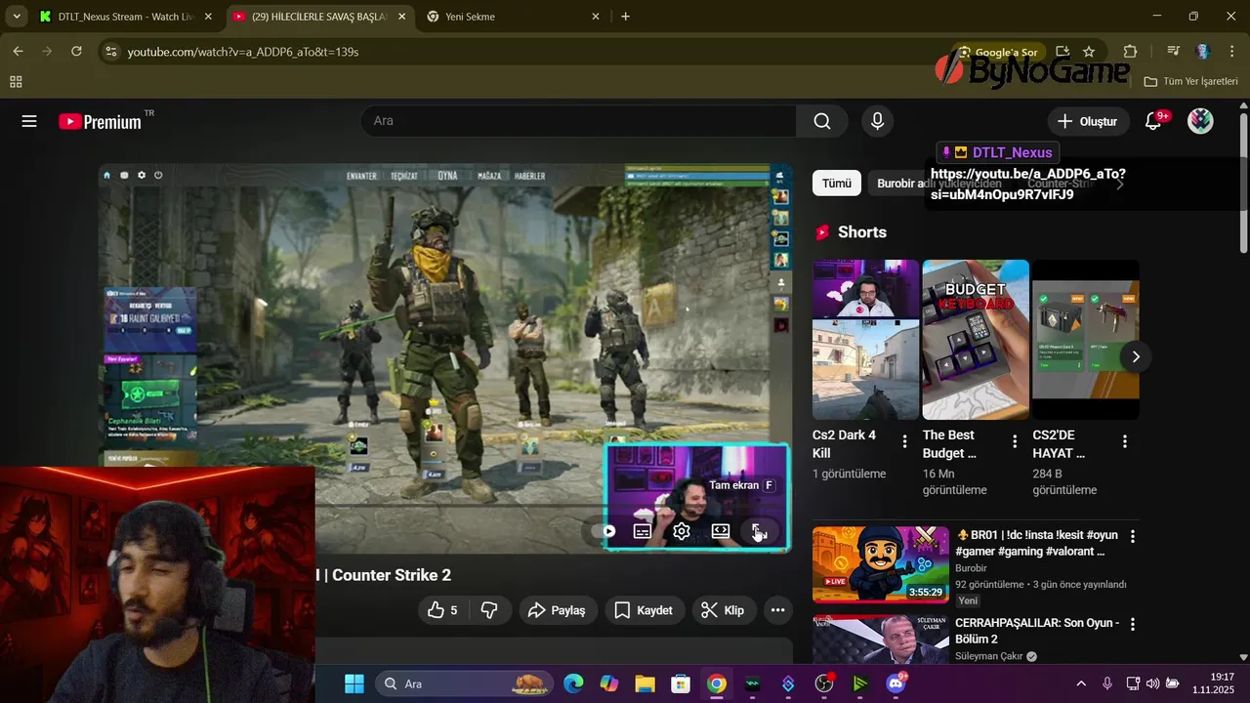The image size is (1250, 703).
Task: Open the YouTube guide hamburger menu
Action: (x=29, y=121)
